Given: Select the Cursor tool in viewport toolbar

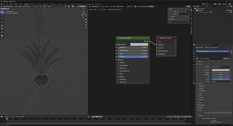Looking at the screenshot, I should (x=2, y=15).
